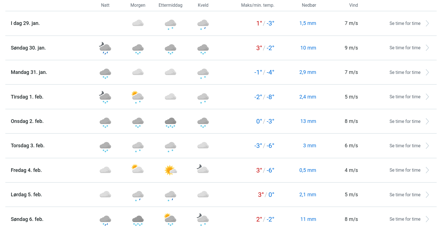Viewport: 442px width, 231px height.
Task: Open 'Se time for time' for Fredag 4. feb.
Action: [x=405, y=170]
